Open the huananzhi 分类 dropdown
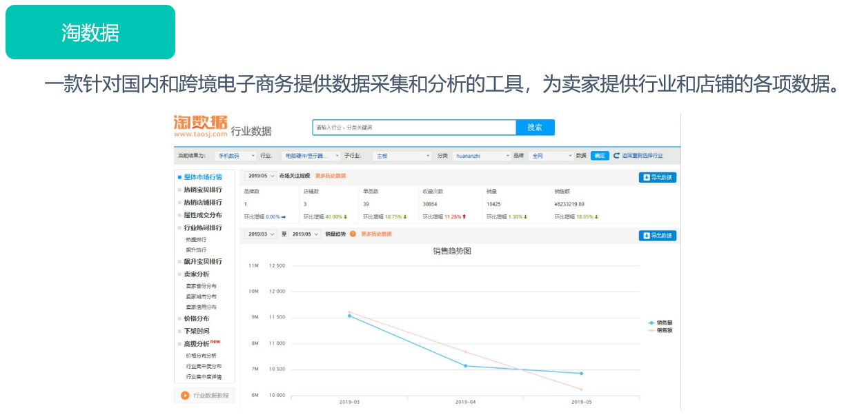844x417 pixels. tap(482, 156)
